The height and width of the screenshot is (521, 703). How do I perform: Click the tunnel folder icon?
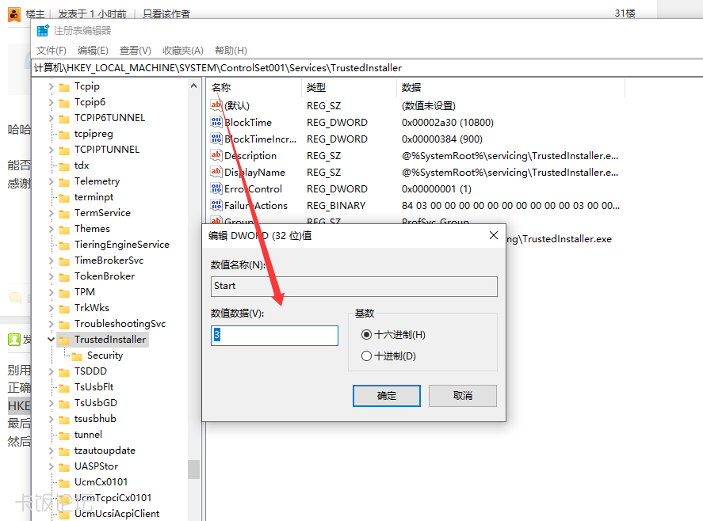click(x=64, y=435)
